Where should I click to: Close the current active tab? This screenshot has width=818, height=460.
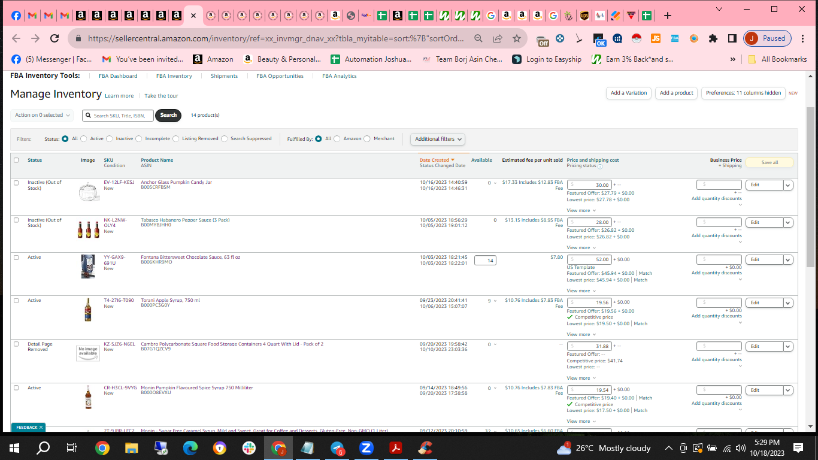tap(193, 16)
